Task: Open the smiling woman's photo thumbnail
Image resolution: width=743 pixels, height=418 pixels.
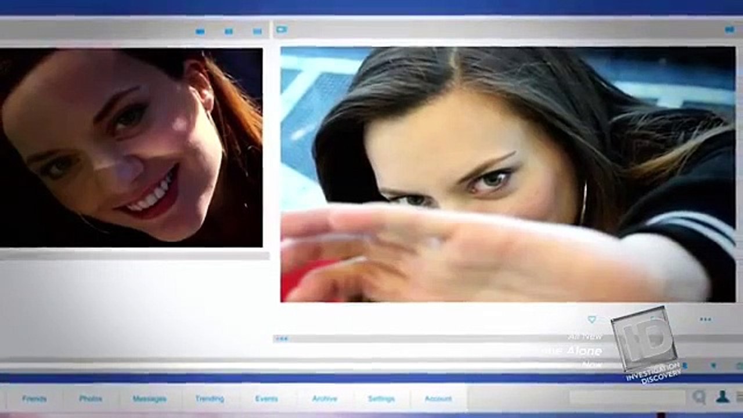Action: coord(131,147)
